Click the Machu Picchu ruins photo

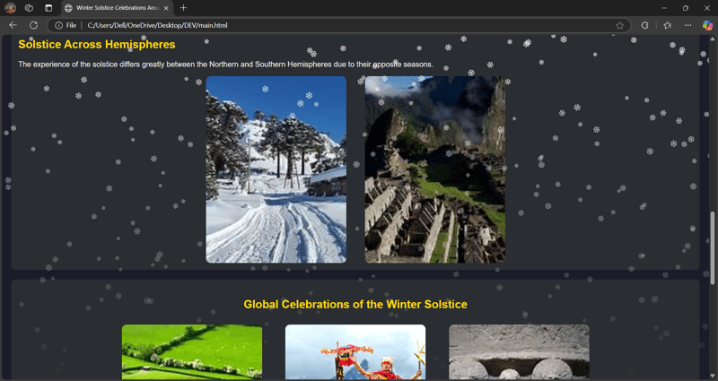click(435, 169)
